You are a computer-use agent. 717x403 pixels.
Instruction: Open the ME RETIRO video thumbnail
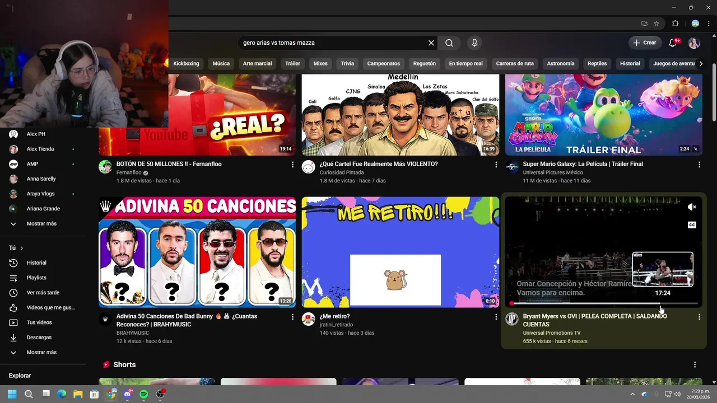point(401,252)
